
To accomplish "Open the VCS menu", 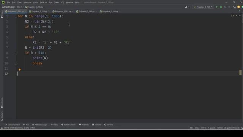I will (x=62, y=2).
